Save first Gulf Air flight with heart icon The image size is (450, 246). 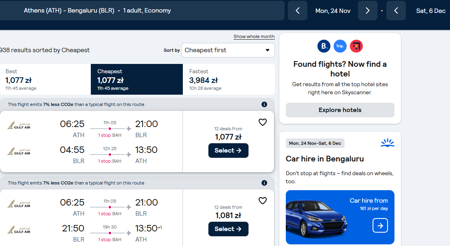click(263, 122)
